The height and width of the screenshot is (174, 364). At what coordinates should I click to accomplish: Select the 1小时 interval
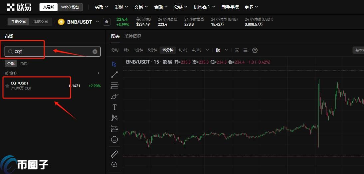point(183,50)
